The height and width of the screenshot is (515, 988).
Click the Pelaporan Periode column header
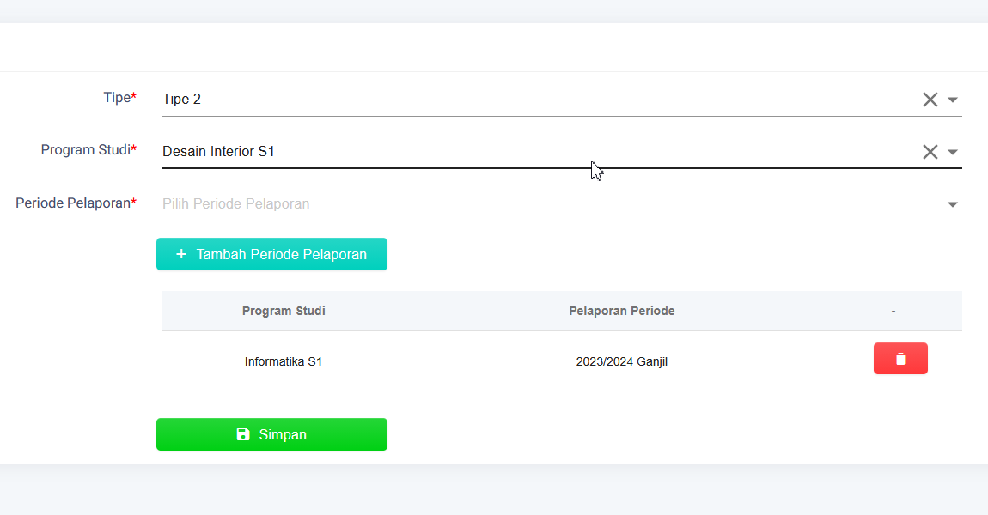point(622,311)
